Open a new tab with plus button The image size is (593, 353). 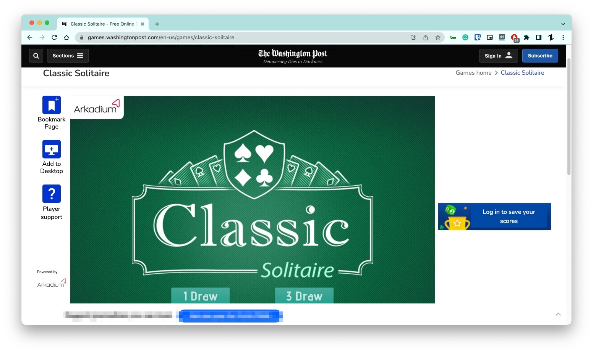click(157, 24)
